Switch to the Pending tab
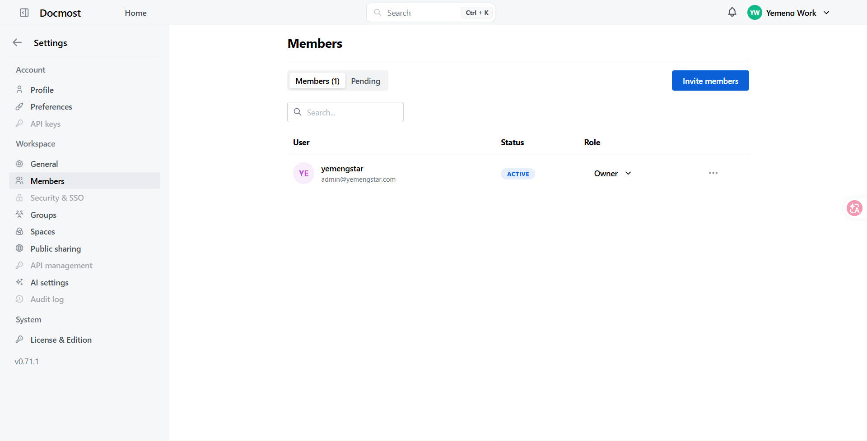The width and height of the screenshot is (867, 441). point(365,81)
